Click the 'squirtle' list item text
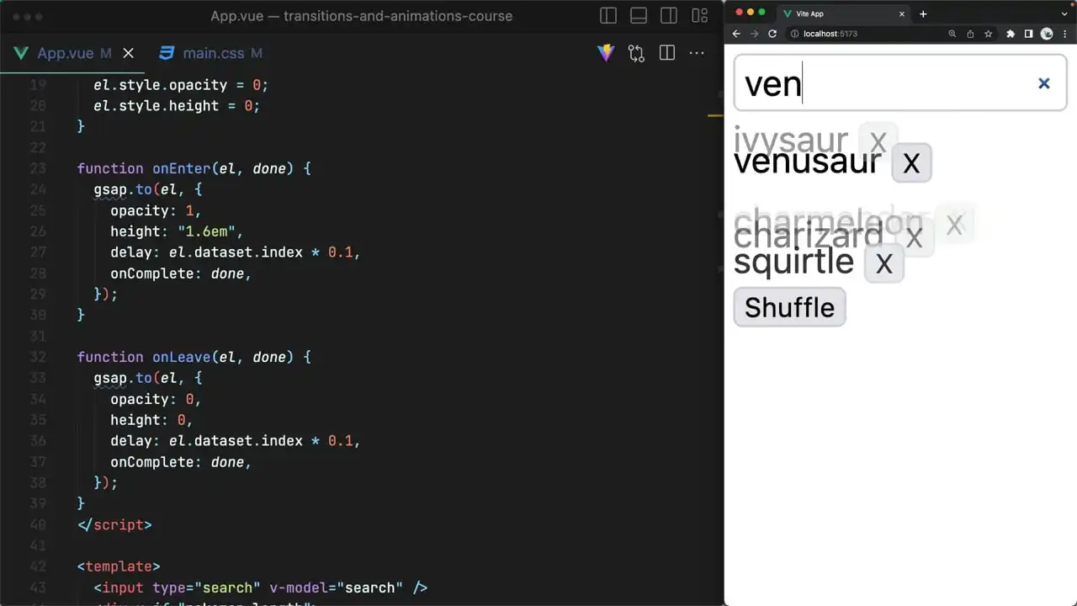1077x606 pixels. [x=794, y=262]
